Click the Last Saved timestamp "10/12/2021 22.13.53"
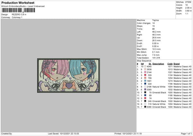Screen dimensions: 193x136 [69, 134]
